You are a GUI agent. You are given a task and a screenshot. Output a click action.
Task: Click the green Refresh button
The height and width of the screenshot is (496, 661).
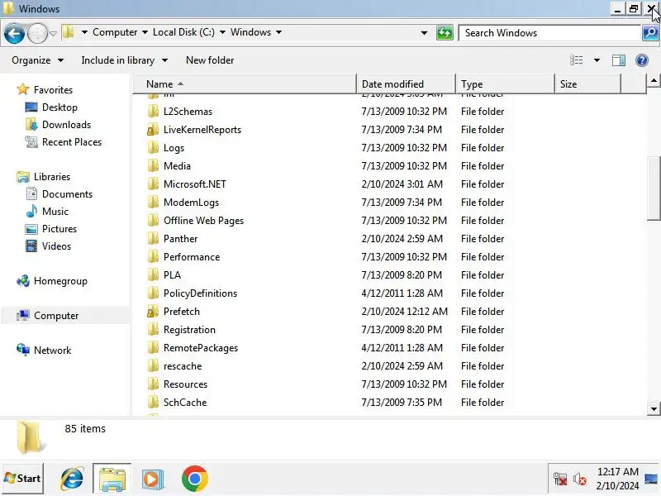tap(445, 33)
